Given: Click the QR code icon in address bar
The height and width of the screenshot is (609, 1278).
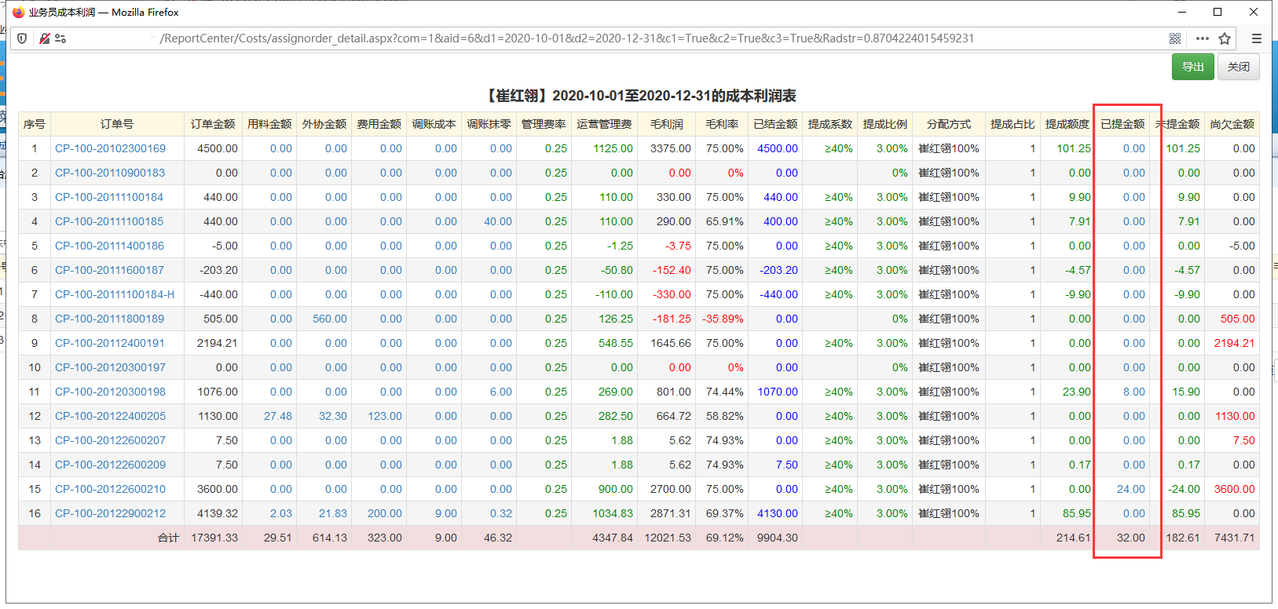Looking at the screenshot, I should (x=1175, y=38).
